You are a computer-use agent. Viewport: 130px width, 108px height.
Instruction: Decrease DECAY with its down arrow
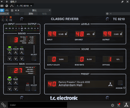point(9,89)
